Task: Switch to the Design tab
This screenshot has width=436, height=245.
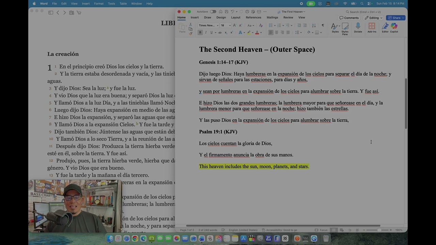Action: [221, 17]
